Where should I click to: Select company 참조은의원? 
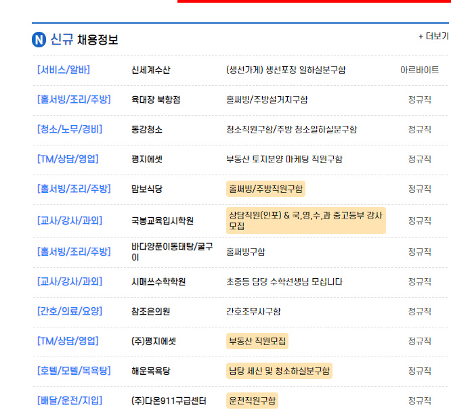tap(151, 311)
